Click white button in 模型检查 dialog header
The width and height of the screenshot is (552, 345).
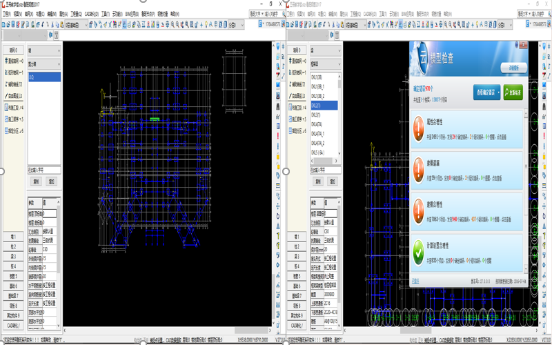tap(513, 68)
